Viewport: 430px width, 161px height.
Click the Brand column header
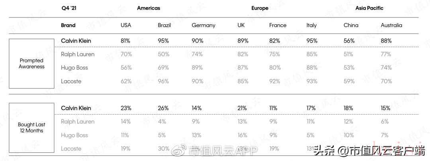[x=68, y=25]
